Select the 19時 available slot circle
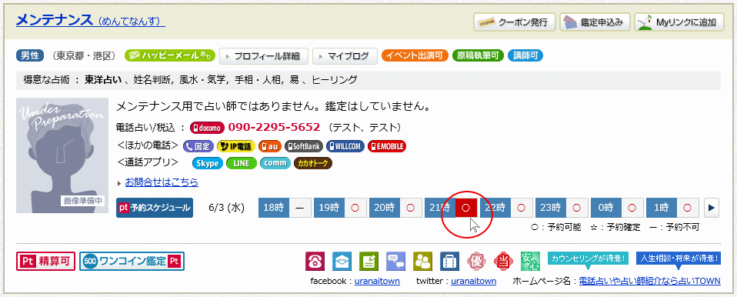This screenshot has height=297, width=737. tap(355, 208)
